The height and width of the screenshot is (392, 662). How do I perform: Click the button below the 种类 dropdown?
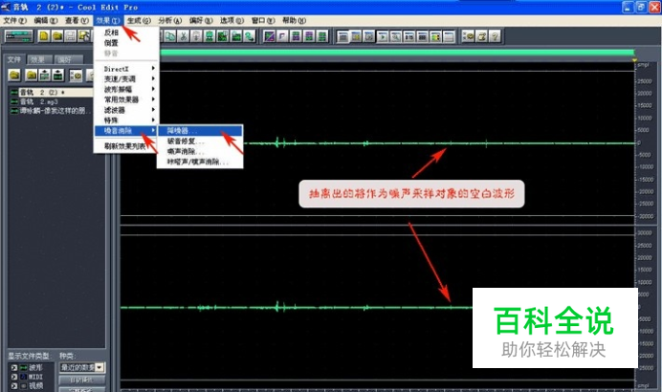pyautogui.click(x=81, y=380)
